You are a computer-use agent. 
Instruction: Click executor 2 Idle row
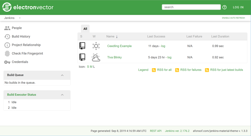pyautogui.click(x=37, y=108)
